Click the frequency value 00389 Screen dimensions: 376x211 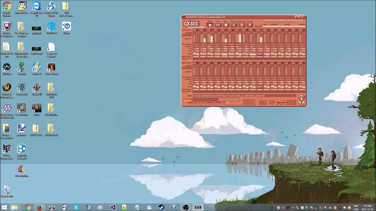click(x=239, y=57)
